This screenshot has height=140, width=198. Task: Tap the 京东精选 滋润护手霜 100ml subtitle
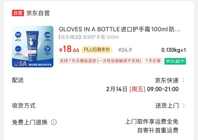(89, 37)
